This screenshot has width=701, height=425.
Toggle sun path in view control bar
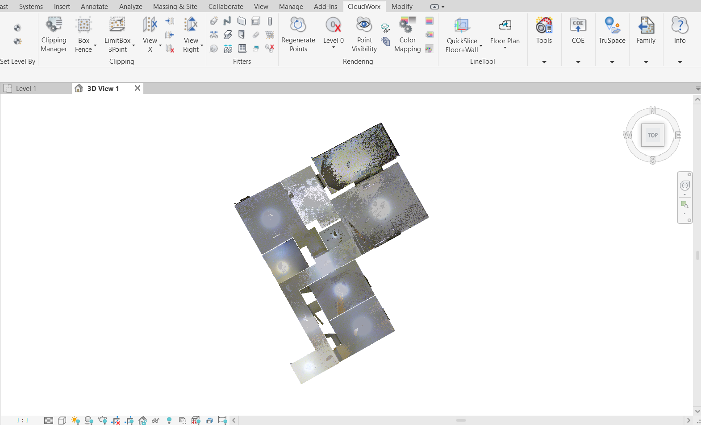(x=75, y=420)
